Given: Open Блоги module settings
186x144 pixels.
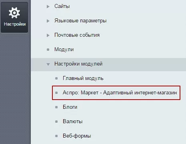Looking at the screenshot, I should [70, 107].
